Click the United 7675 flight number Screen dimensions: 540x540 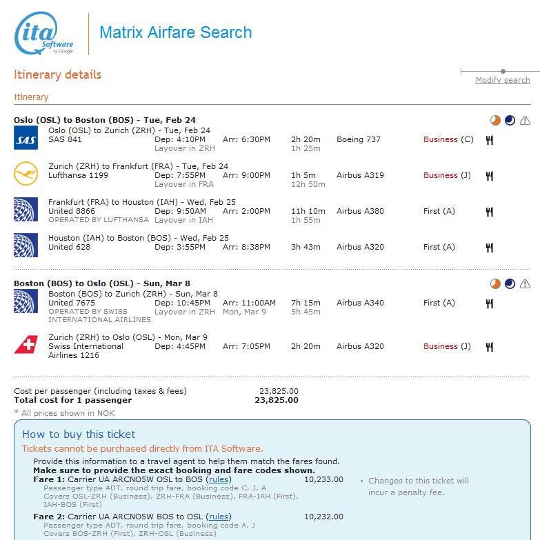(x=72, y=303)
